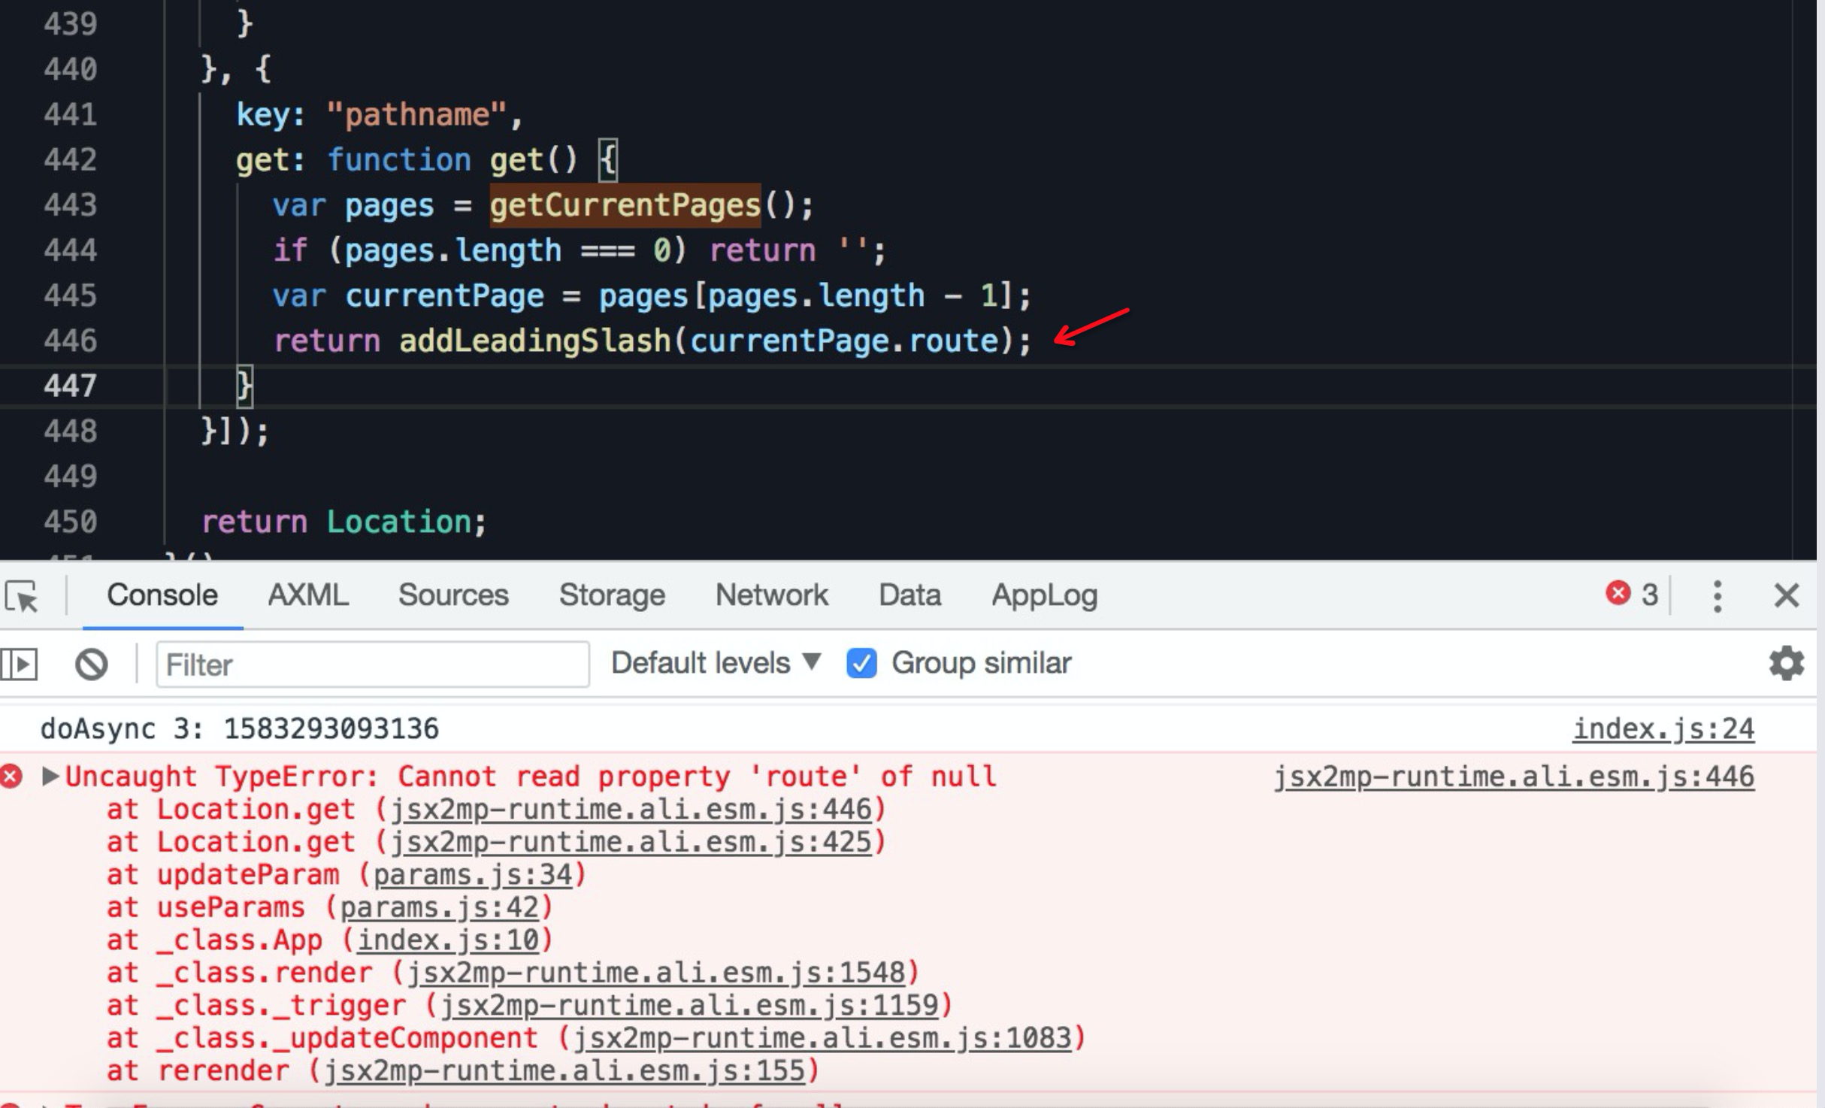Switch to the Console tab
Screen dimensions: 1825x1108
[x=162, y=595]
